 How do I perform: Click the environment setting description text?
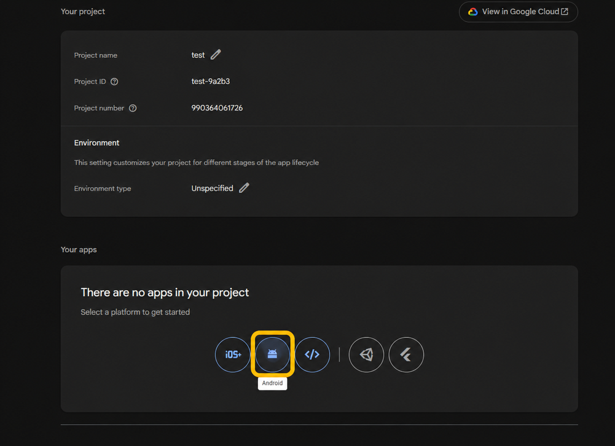pyautogui.click(x=197, y=162)
